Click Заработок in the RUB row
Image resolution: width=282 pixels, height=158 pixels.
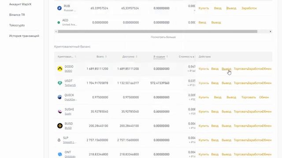click(x=249, y=8)
